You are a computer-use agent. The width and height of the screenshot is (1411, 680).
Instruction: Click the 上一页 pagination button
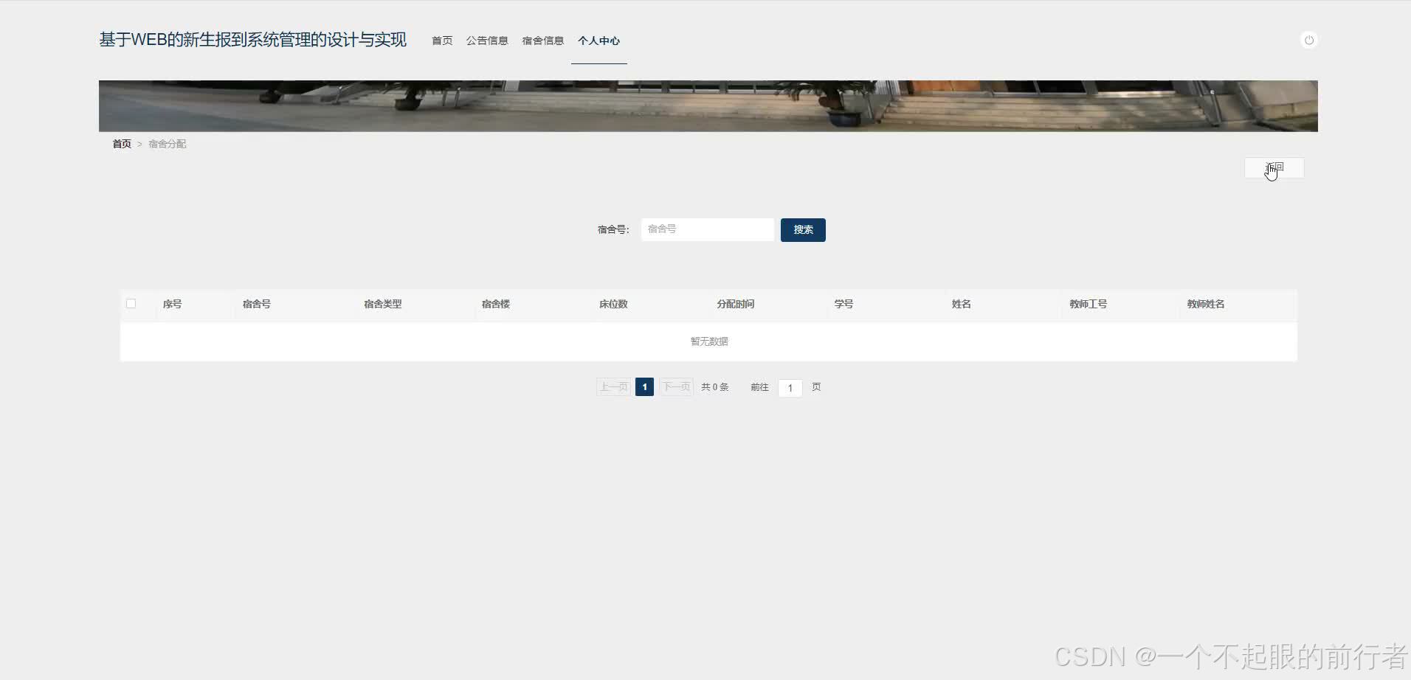click(x=613, y=386)
